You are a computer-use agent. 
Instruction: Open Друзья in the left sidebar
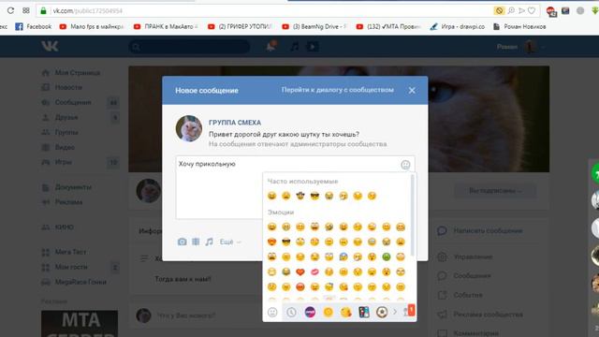[x=66, y=117]
